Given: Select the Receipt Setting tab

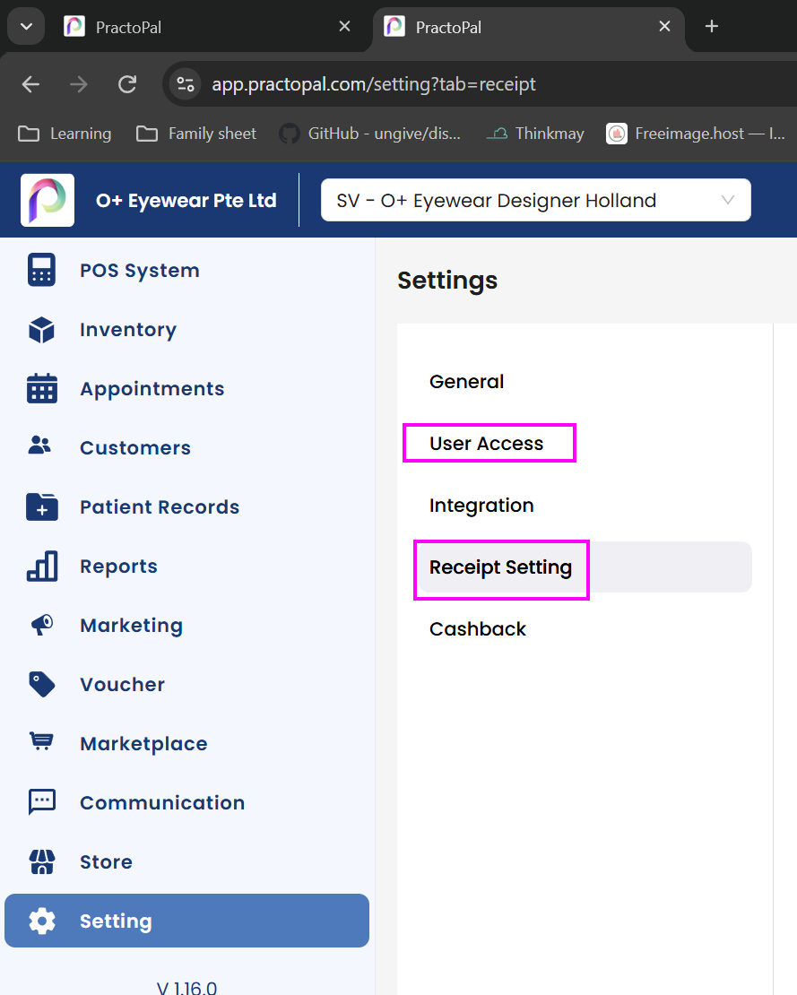Looking at the screenshot, I should point(585,567).
